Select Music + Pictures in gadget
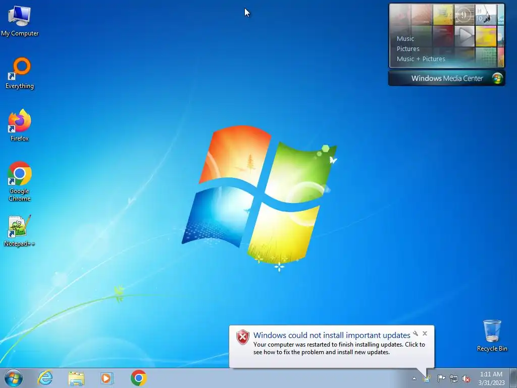Viewport: 517px width, 388px height. (x=421, y=59)
